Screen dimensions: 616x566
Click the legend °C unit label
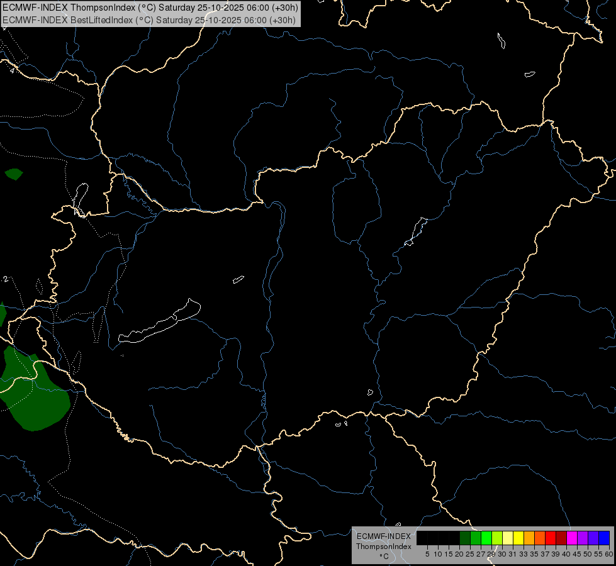click(384, 557)
